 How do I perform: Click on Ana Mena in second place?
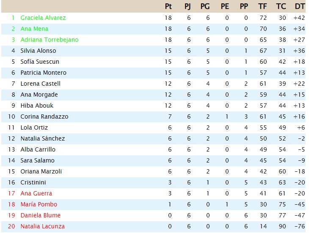tap(34, 29)
